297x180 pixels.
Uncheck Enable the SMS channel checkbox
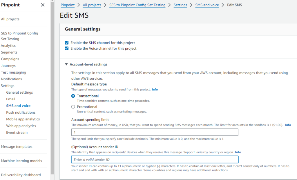pos(67,43)
